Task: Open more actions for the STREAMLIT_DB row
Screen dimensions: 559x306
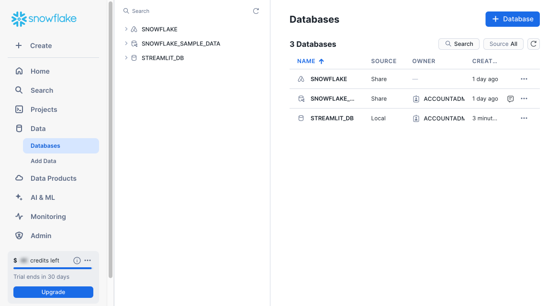Action: coord(524,118)
